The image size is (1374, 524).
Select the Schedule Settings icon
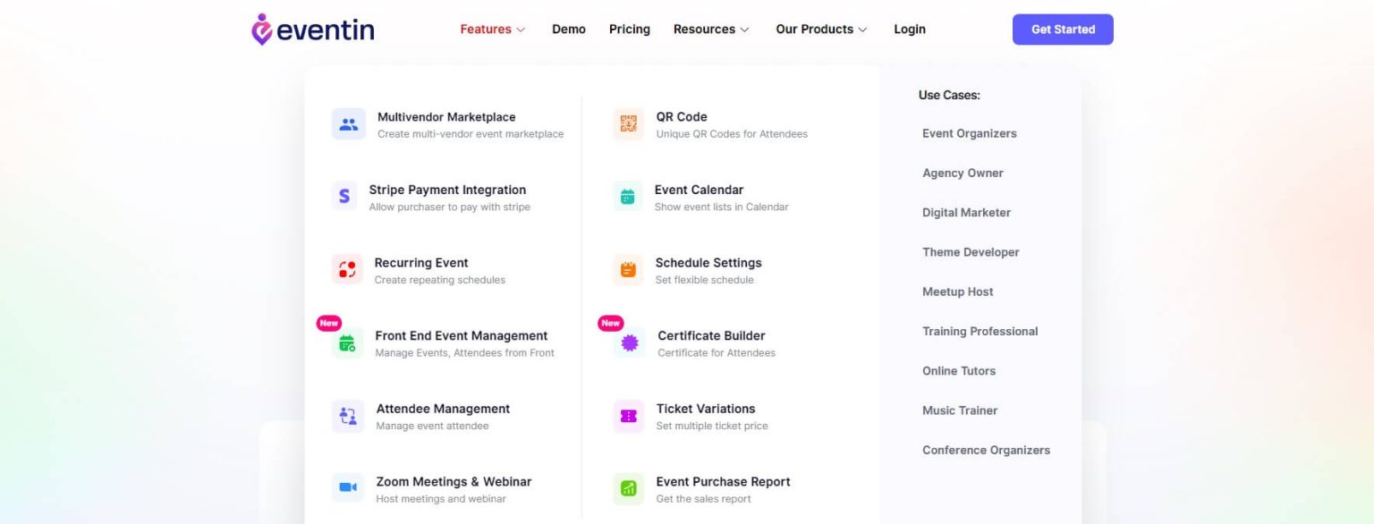coord(628,269)
